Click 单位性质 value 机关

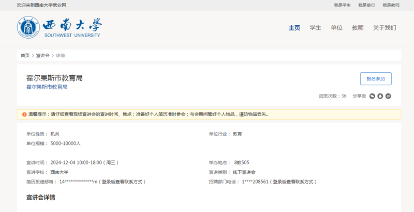[x=55, y=134]
